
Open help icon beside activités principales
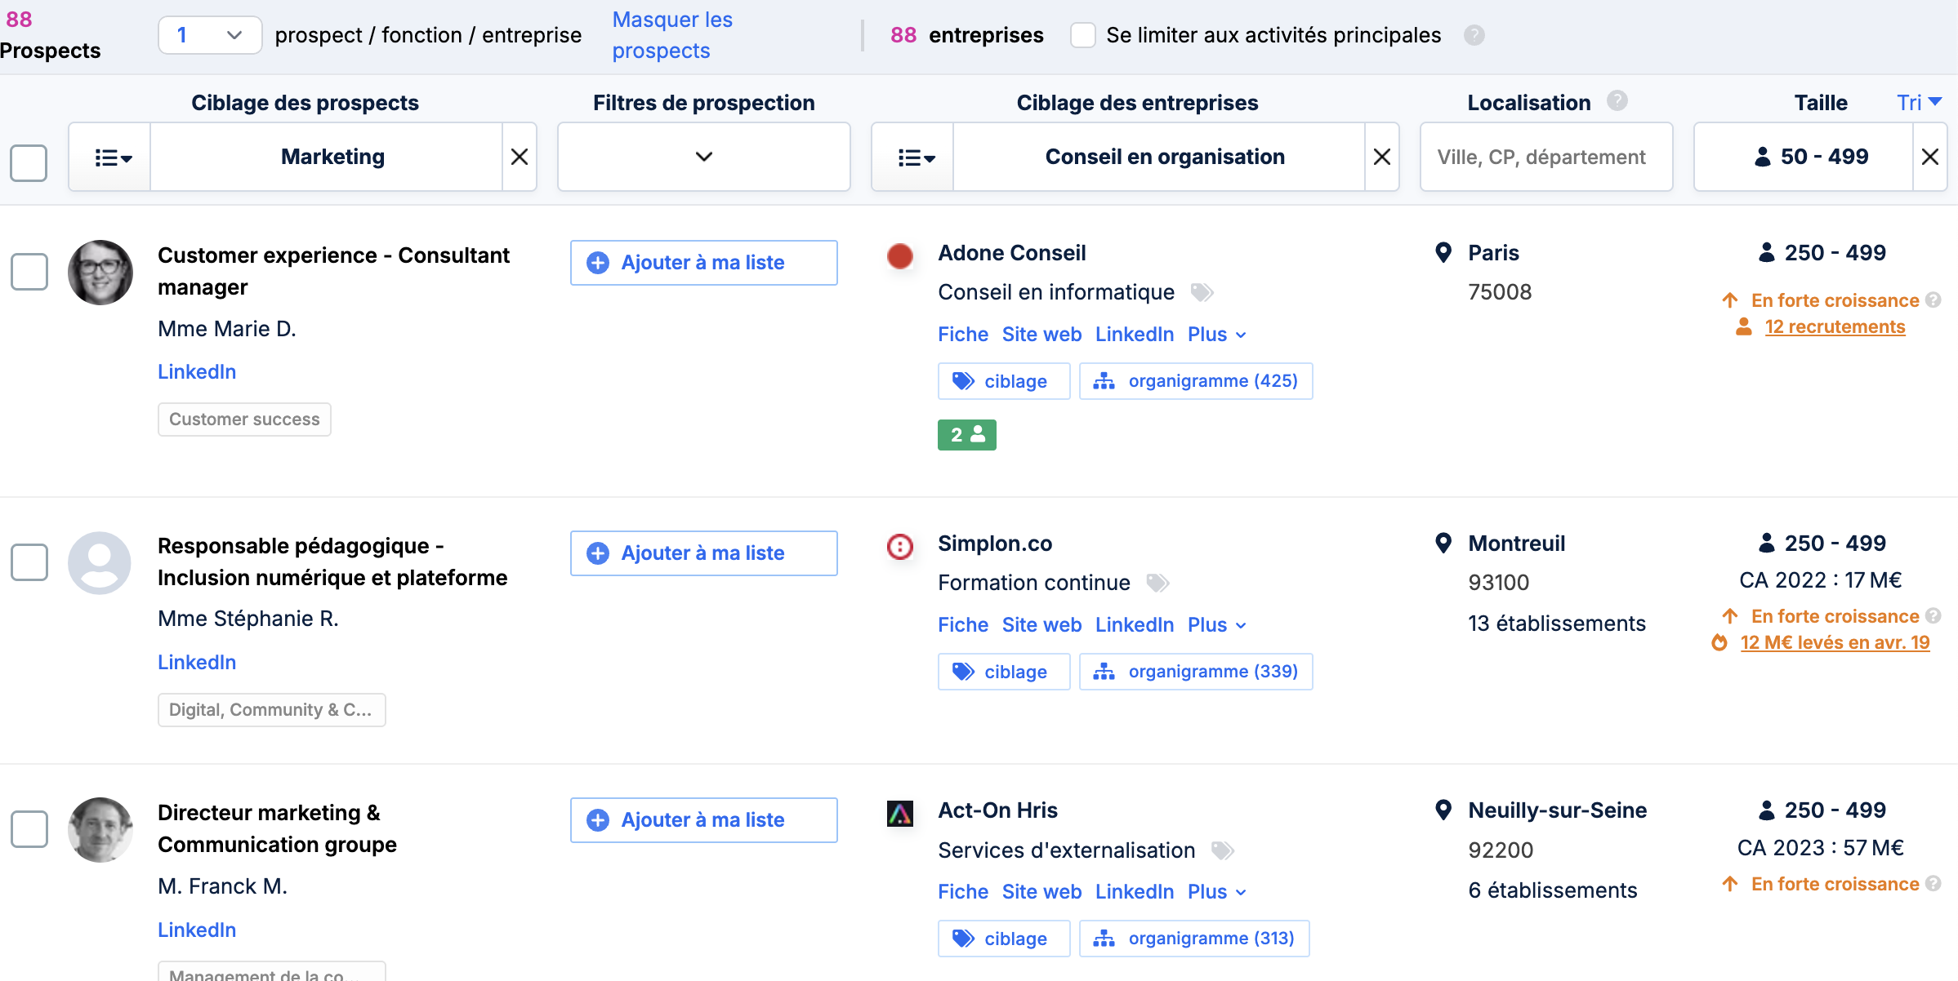[x=1474, y=35]
